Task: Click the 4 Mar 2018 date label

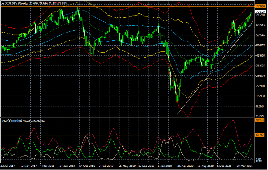Action: point(47,166)
